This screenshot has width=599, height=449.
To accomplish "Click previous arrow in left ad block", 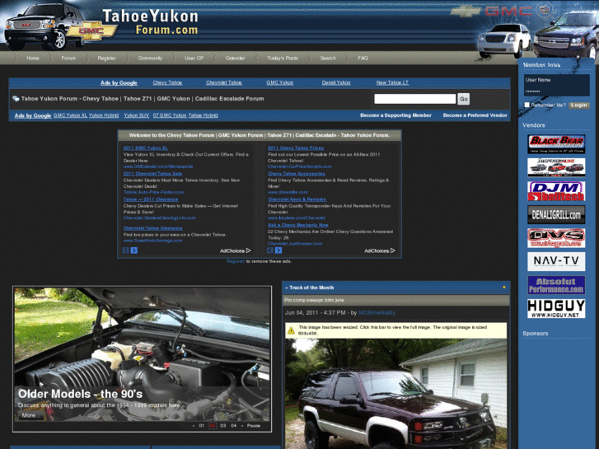I will 126,250.
